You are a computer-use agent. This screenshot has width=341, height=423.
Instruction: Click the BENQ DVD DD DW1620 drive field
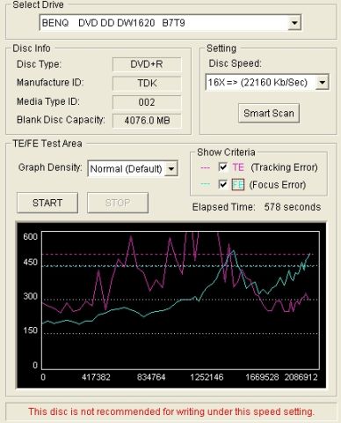(x=170, y=23)
